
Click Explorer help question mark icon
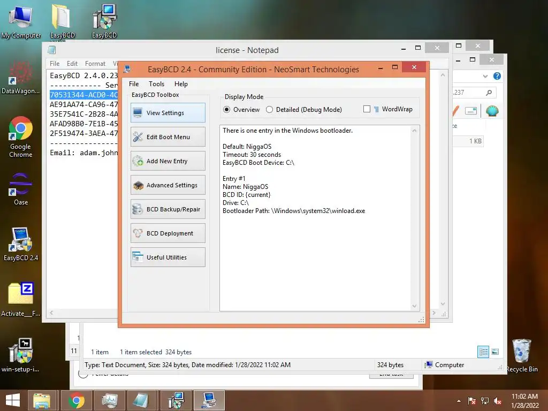tap(497, 76)
